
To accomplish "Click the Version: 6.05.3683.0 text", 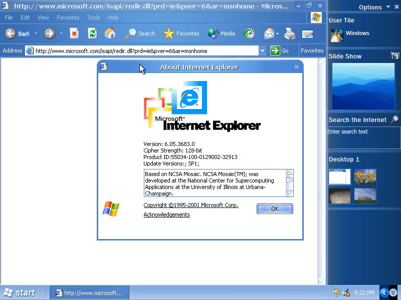I will [x=169, y=144].
